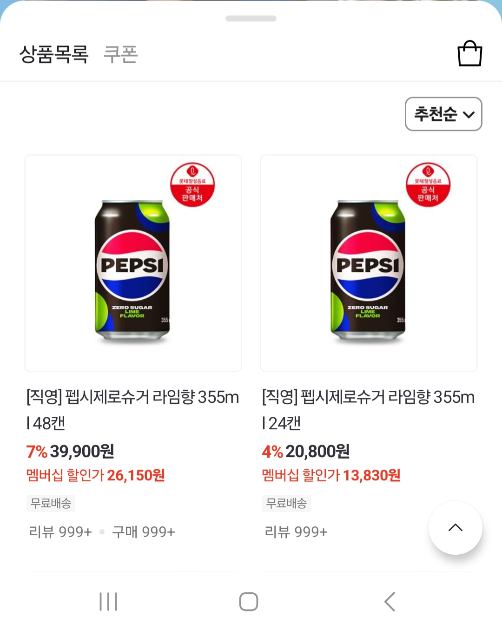The height and width of the screenshot is (630, 502).
Task: Tap the scroll-to-top arrow button
Action: tap(455, 527)
